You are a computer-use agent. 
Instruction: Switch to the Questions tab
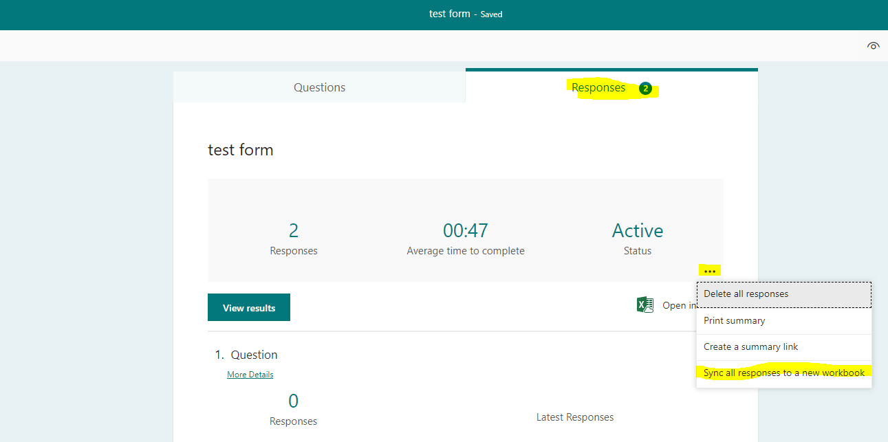point(319,87)
